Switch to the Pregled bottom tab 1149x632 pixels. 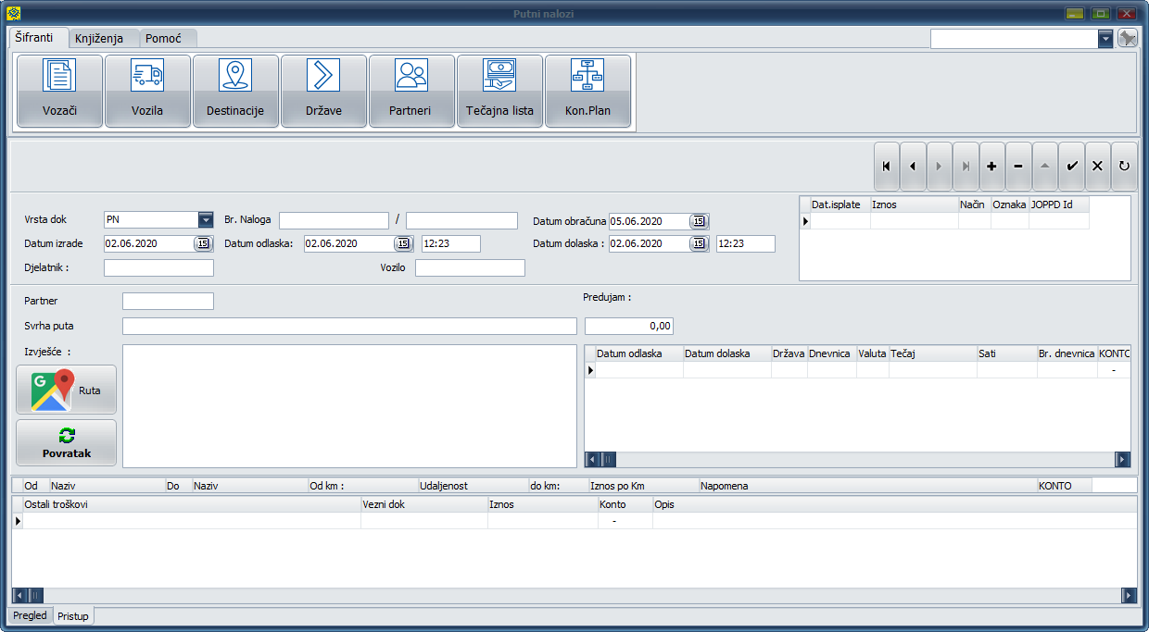tap(30, 615)
